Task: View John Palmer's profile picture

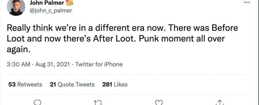Action: (x=16, y=7)
